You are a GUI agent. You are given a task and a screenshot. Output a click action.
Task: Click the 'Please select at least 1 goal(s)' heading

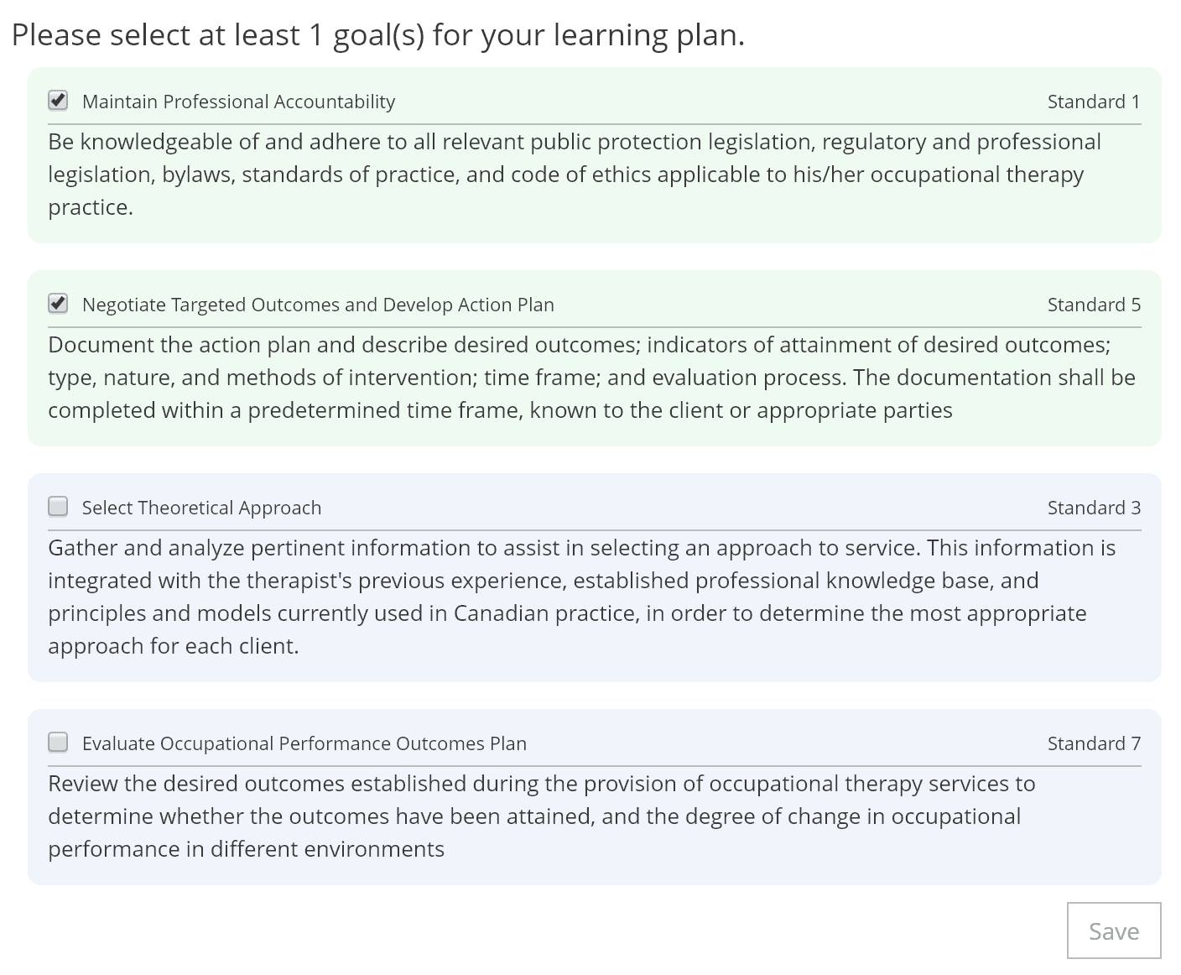(378, 35)
